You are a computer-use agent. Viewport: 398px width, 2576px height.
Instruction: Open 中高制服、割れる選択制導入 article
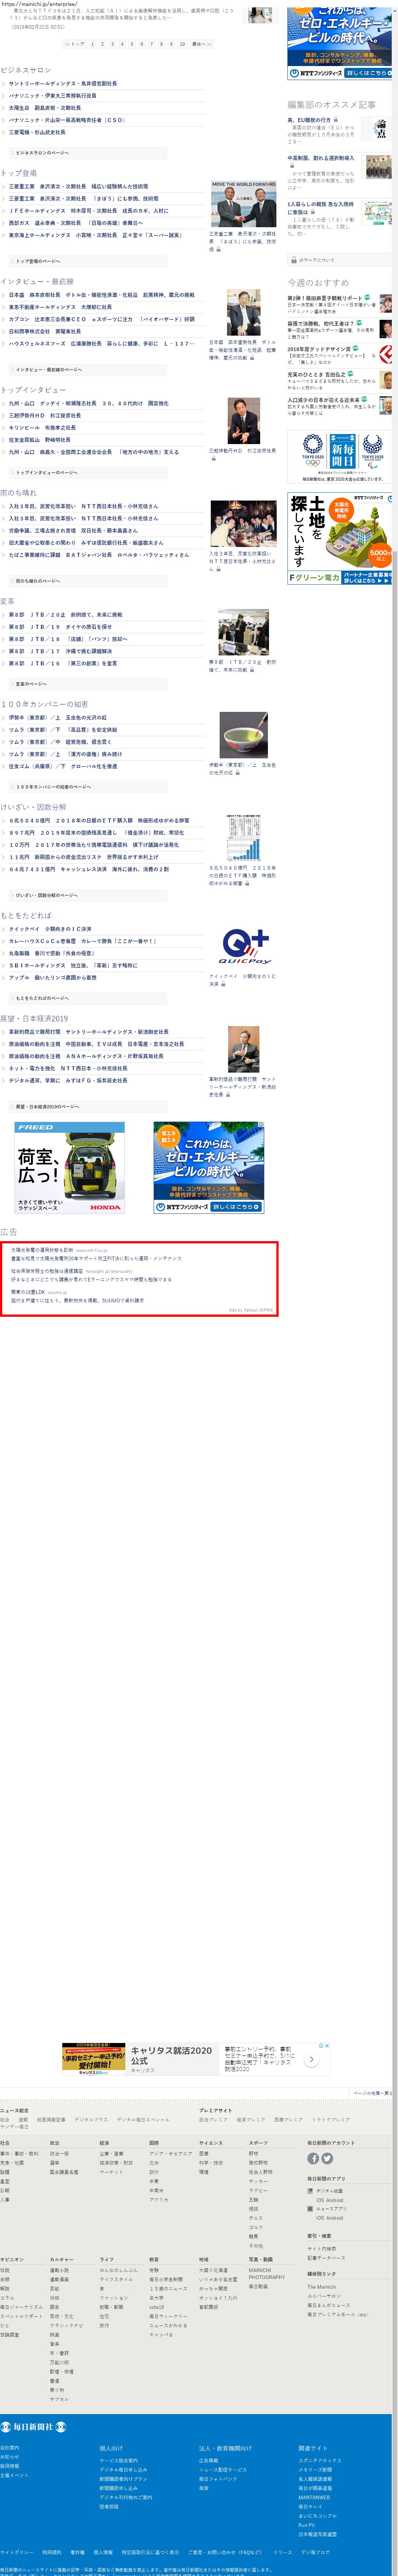coord(321,158)
